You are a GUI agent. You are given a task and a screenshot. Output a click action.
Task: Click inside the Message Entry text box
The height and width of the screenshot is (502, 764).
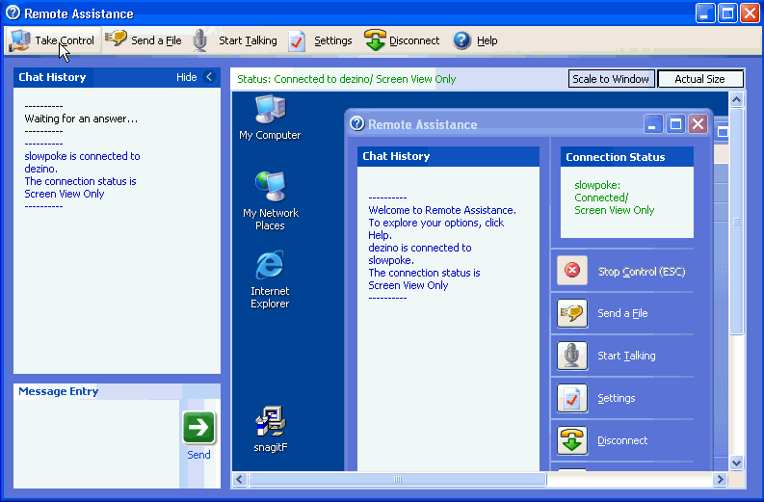click(x=96, y=443)
